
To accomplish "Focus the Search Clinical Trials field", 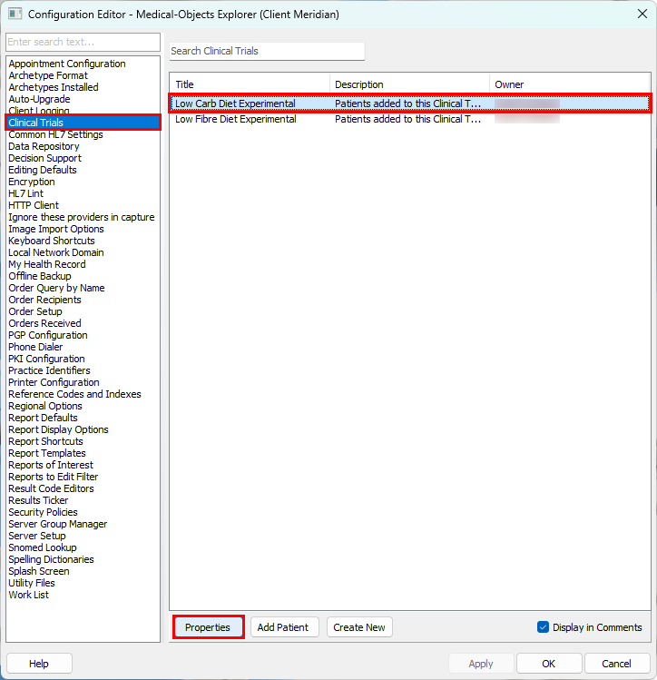I will click(x=267, y=52).
